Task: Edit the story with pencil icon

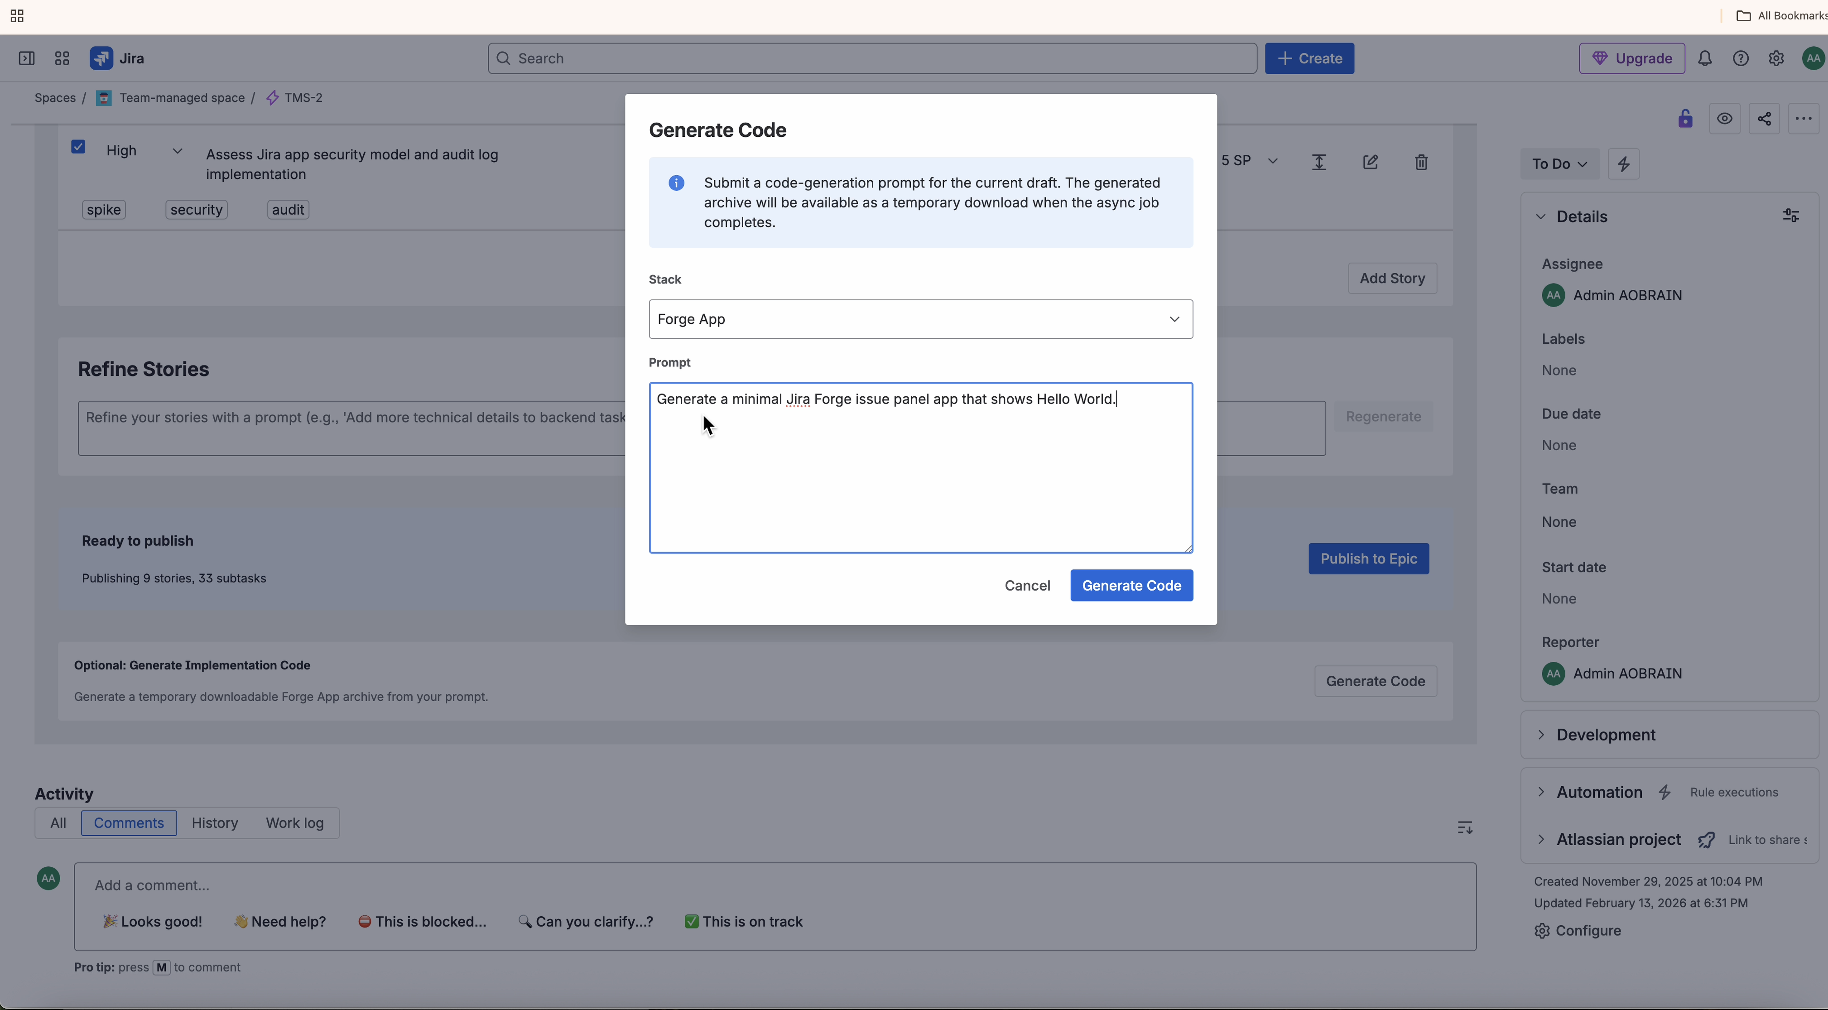Action: click(x=1370, y=162)
